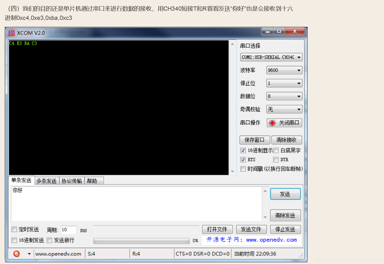The image size is (384, 264).
Task: Enable the 时间戳 checkbox
Action: 243,169
